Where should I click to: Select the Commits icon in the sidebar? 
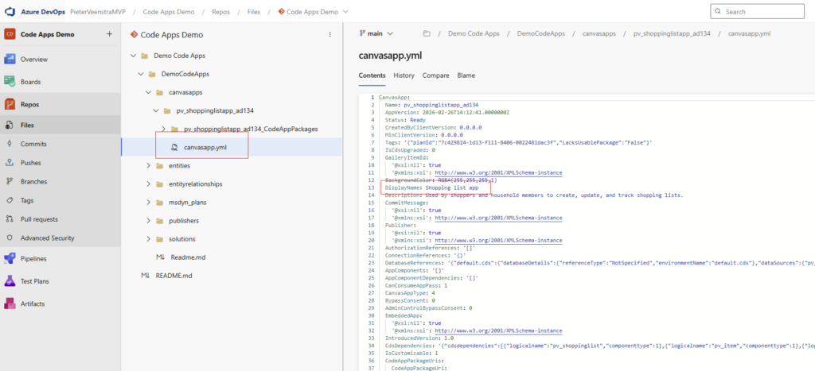coord(10,144)
